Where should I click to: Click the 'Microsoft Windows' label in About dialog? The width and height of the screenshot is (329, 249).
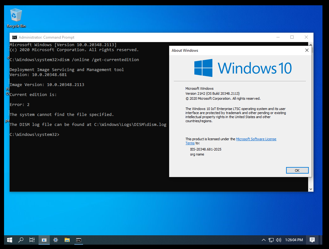(x=199, y=89)
